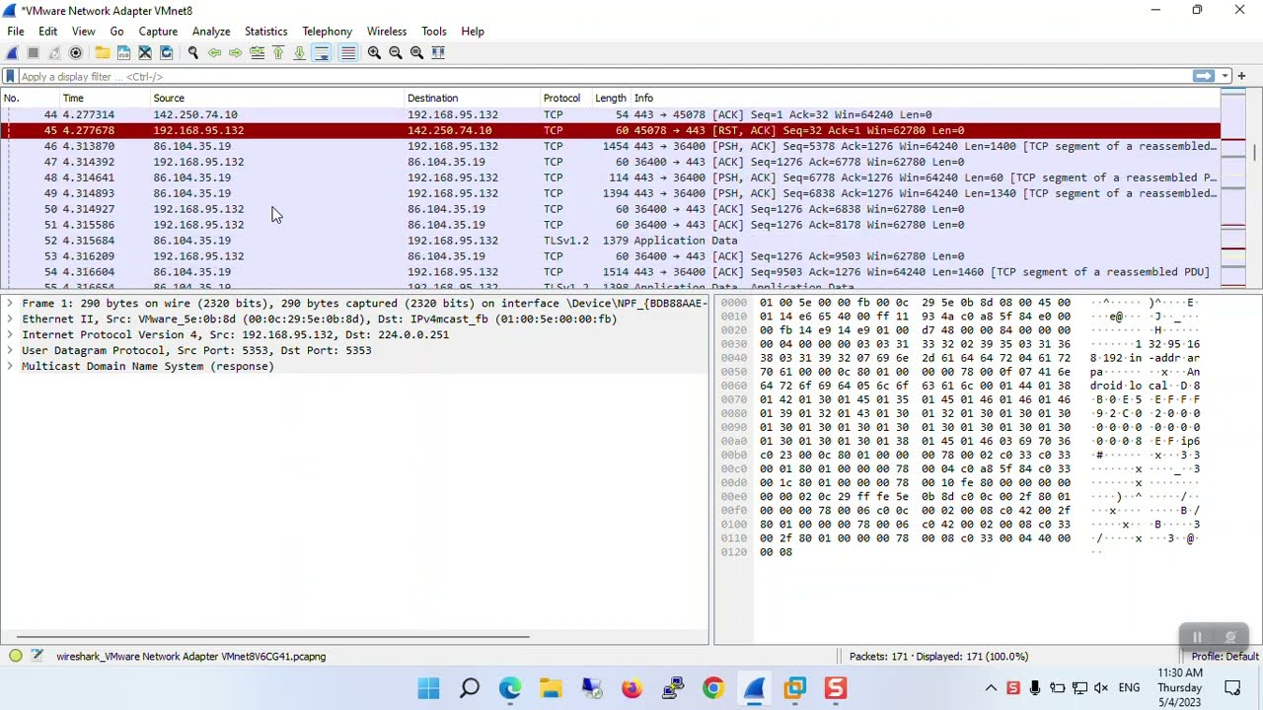Click Packets: 171 status bar text

pyautogui.click(x=938, y=657)
